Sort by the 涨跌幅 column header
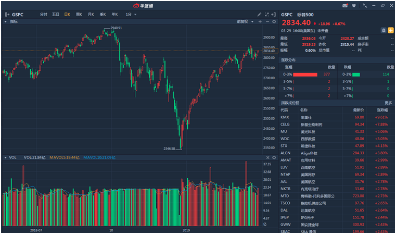Viewport: 396px width, 234px height. tap(382, 110)
